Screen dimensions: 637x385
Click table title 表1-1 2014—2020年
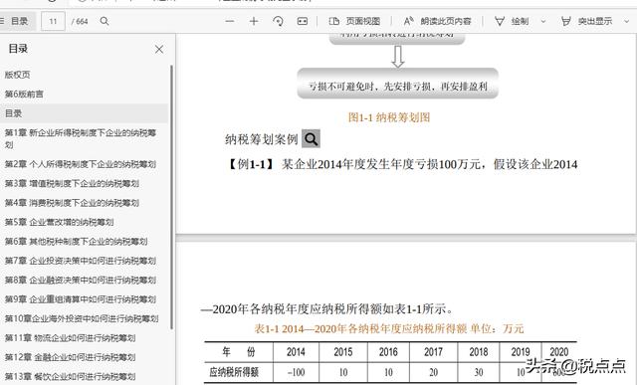pos(389,328)
